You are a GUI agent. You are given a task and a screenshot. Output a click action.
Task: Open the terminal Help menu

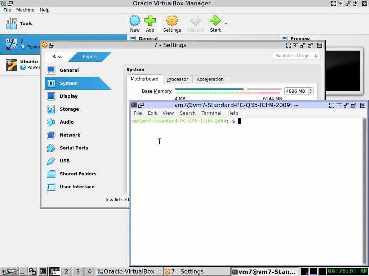click(232, 113)
